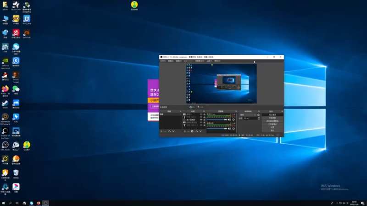Image resolution: width=367 pixels, height=206 pixels.
Task: Click the transition duration ms field
Action: pos(250,119)
